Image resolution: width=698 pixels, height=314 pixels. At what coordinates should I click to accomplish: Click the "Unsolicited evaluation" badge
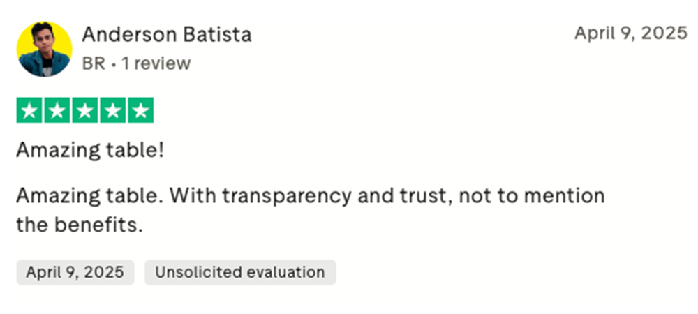pos(240,272)
